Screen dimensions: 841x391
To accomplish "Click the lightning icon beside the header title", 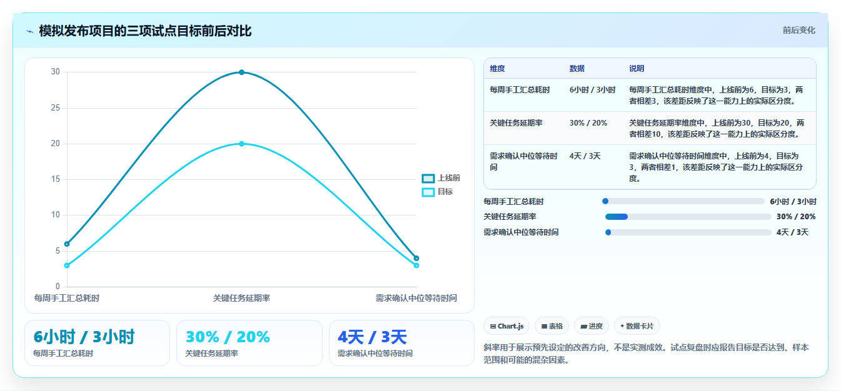I will click(x=30, y=31).
